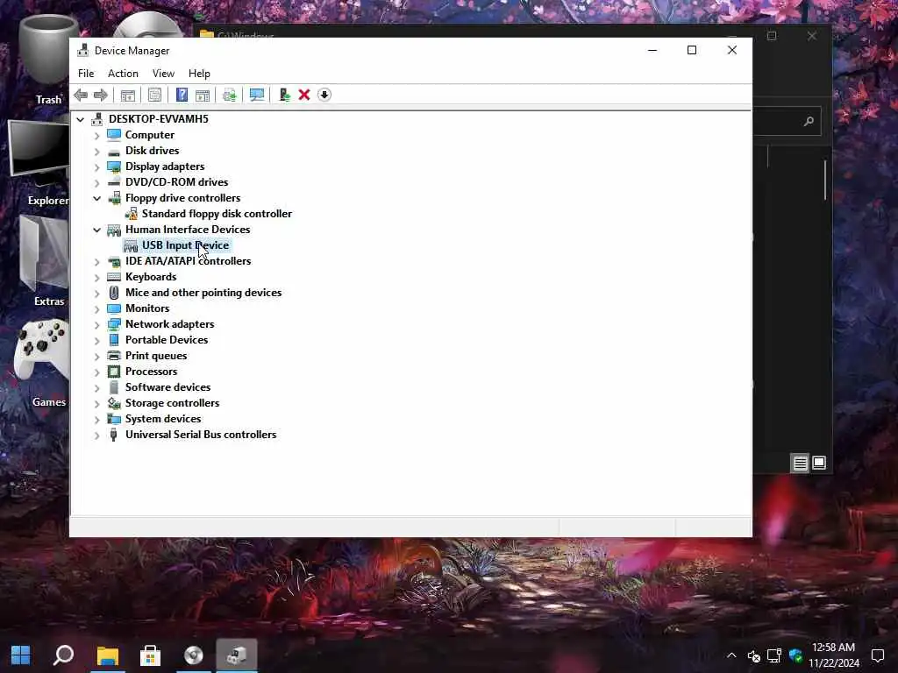The image size is (898, 673).
Task: Click the search box in the Explorer window behind
Action: point(787,121)
